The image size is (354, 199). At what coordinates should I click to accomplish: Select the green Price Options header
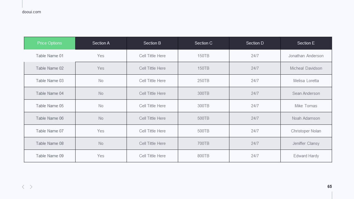pos(50,43)
